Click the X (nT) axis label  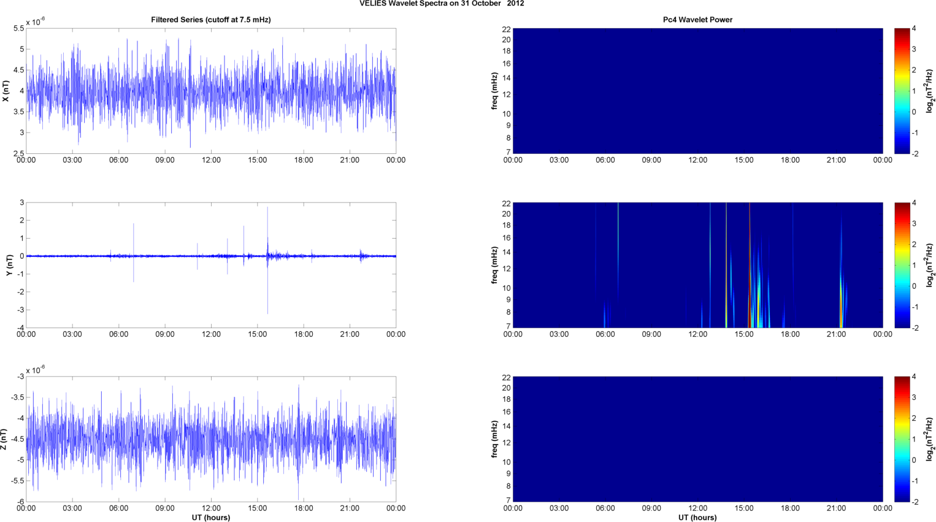(6, 91)
